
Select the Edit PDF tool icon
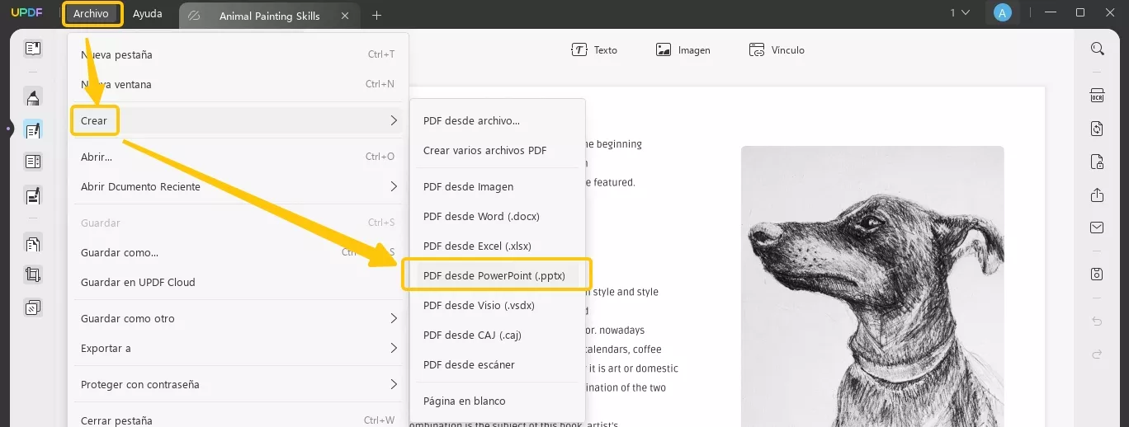click(33, 129)
